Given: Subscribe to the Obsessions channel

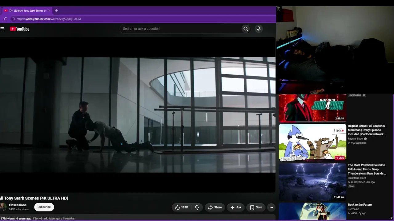Looking at the screenshot, I should click(x=44, y=207).
